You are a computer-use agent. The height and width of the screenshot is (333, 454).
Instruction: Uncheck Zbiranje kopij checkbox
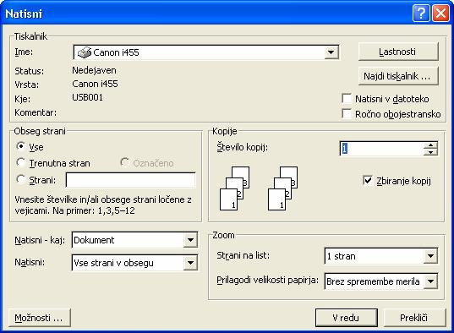(x=368, y=180)
